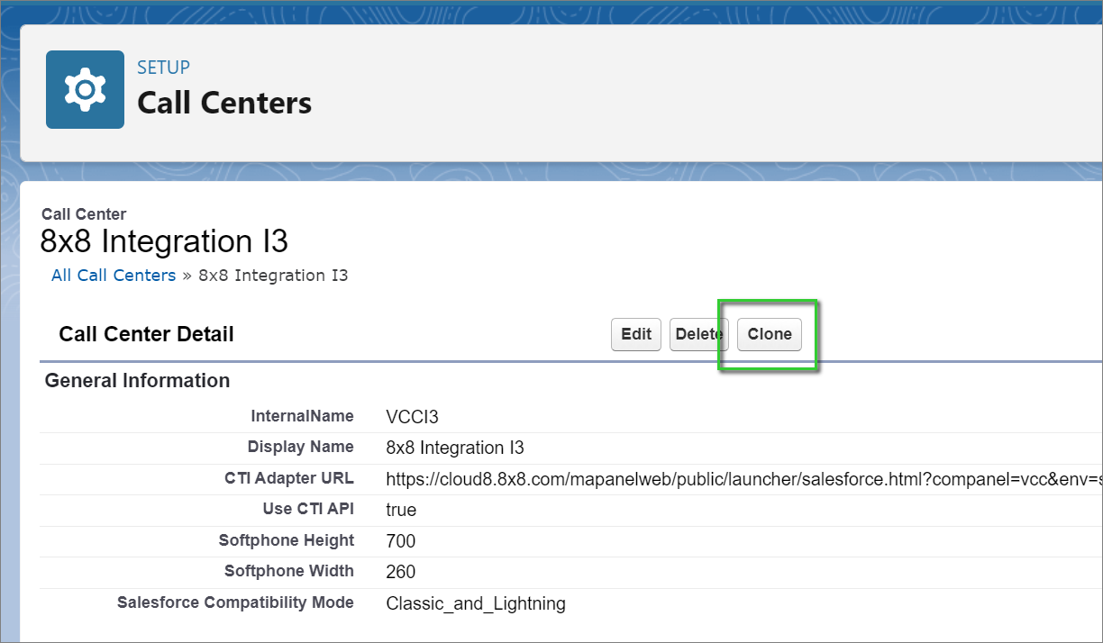Screen dimensions: 1103x643
Task: Click the Call Center Detail heading
Action: (146, 334)
